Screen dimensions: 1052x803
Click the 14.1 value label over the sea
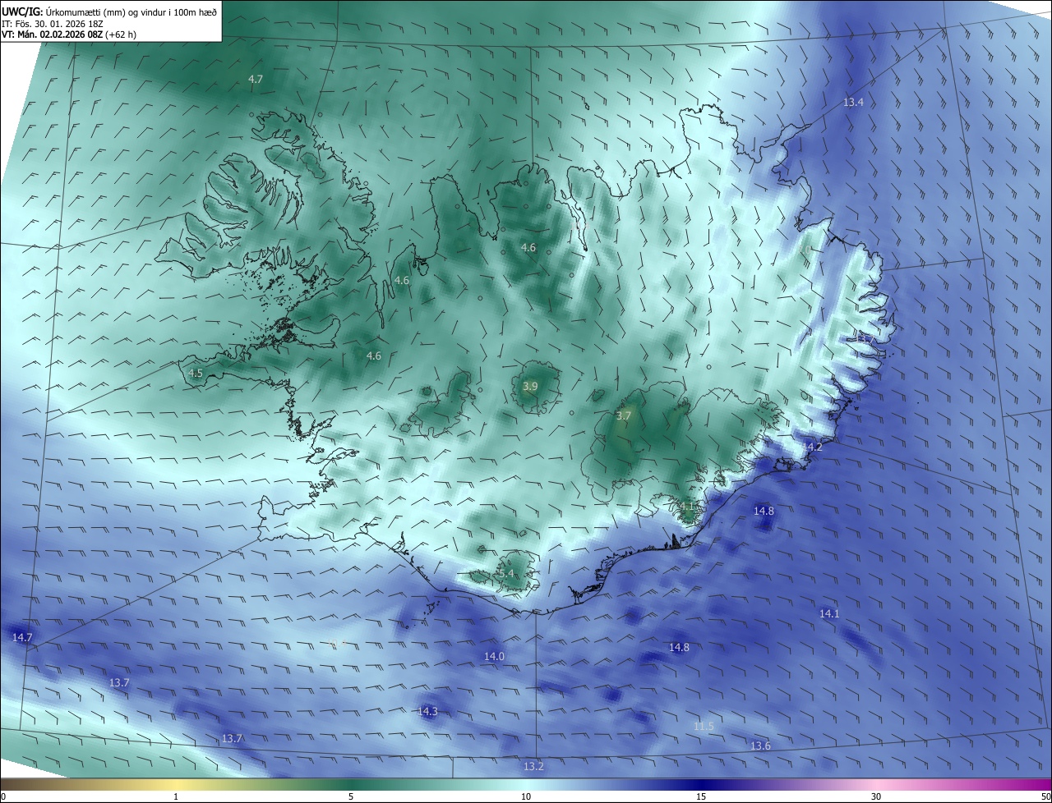829,613
